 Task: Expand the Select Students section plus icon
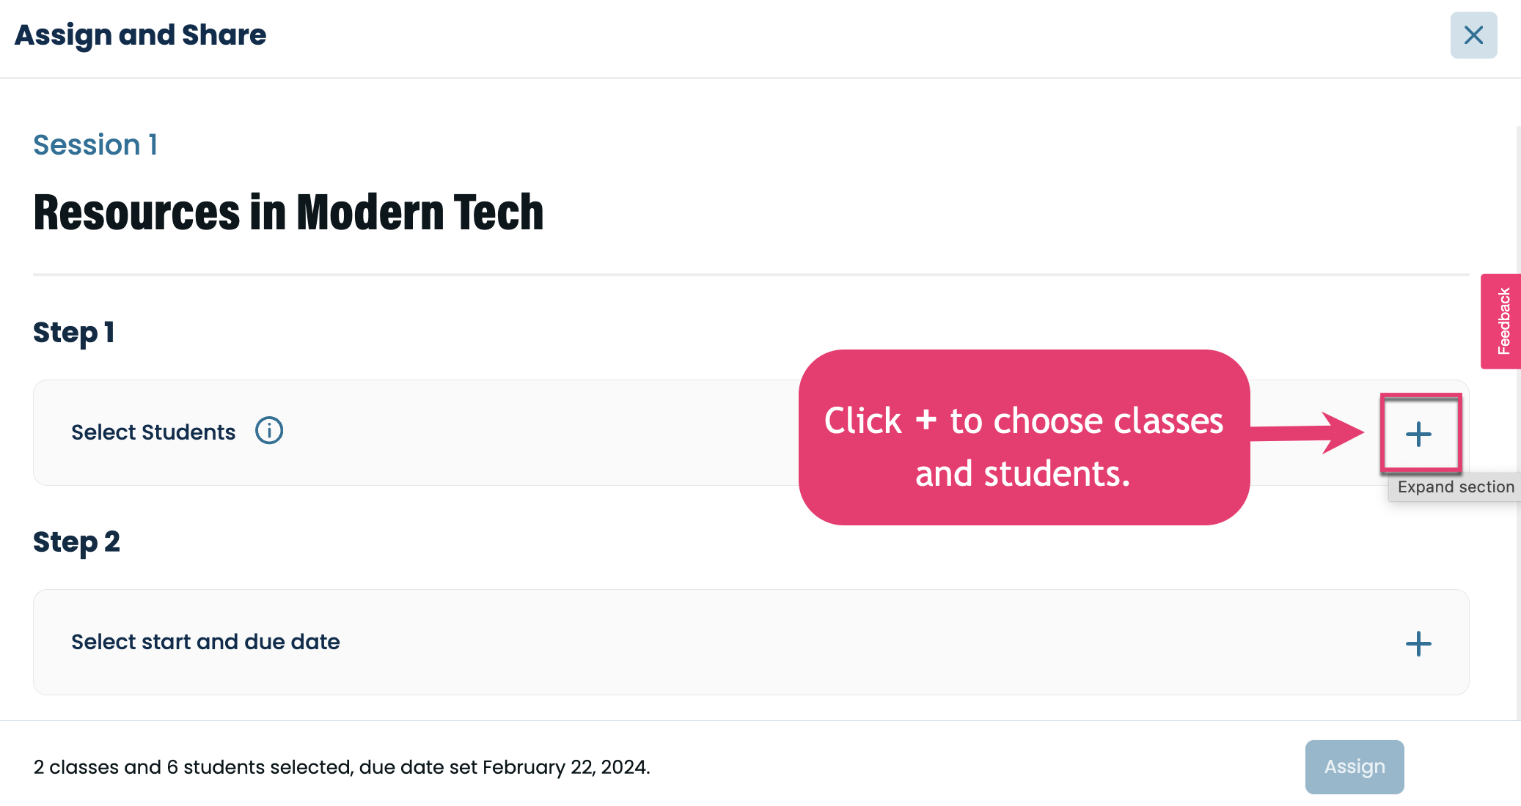(1419, 434)
